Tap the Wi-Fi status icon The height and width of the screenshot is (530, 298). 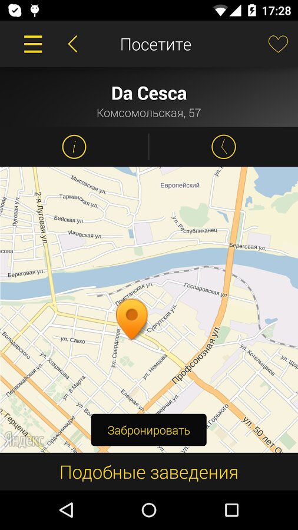point(221,11)
